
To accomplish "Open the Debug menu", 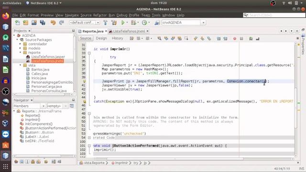I will click(122, 15).
